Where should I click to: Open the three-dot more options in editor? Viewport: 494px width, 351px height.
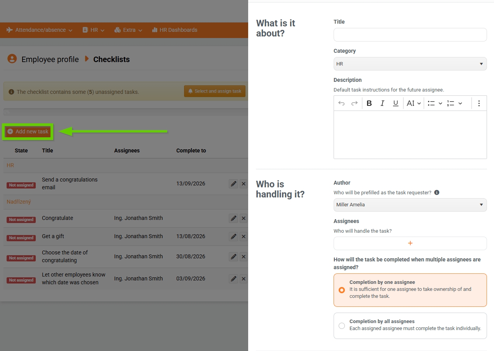[479, 103]
